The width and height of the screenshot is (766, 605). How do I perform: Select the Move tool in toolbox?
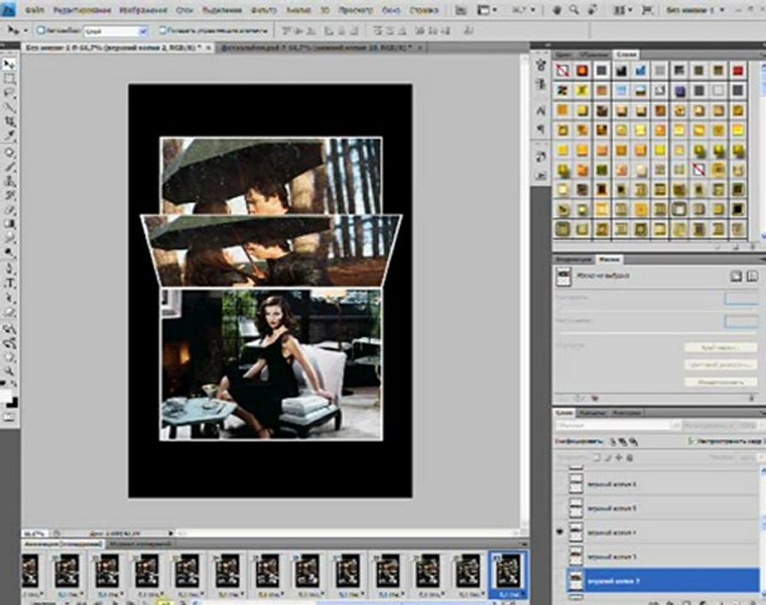coord(8,64)
